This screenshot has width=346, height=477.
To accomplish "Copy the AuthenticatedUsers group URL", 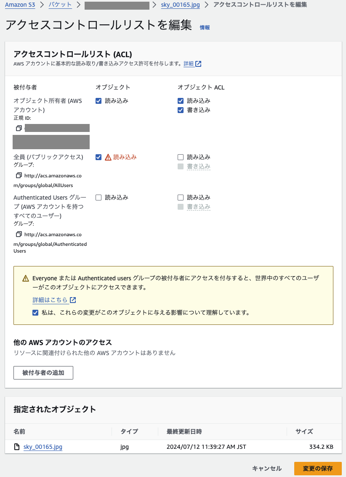I will [x=19, y=234].
